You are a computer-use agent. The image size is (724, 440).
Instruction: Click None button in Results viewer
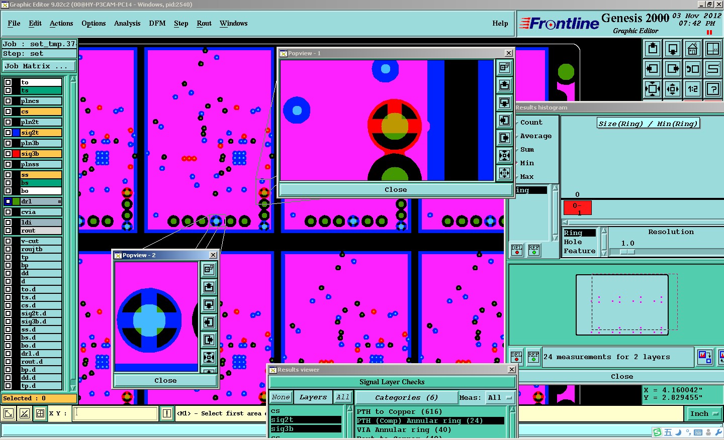click(281, 397)
